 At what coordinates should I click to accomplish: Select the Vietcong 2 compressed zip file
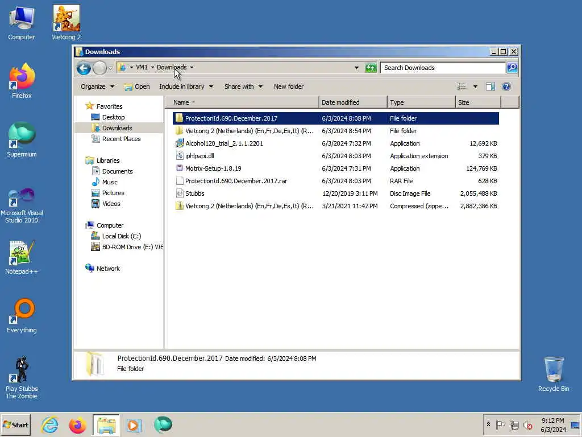tap(335, 206)
